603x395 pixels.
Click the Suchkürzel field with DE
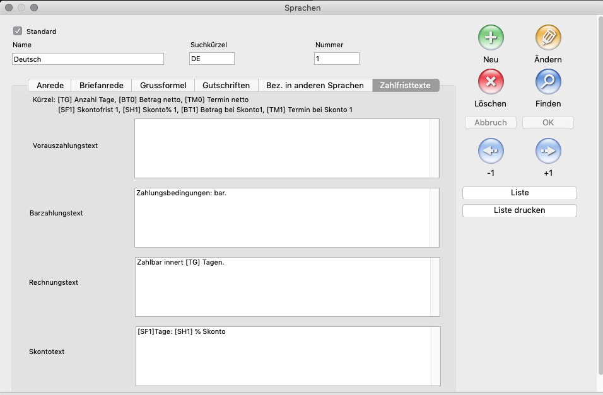pyautogui.click(x=211, y=59)
